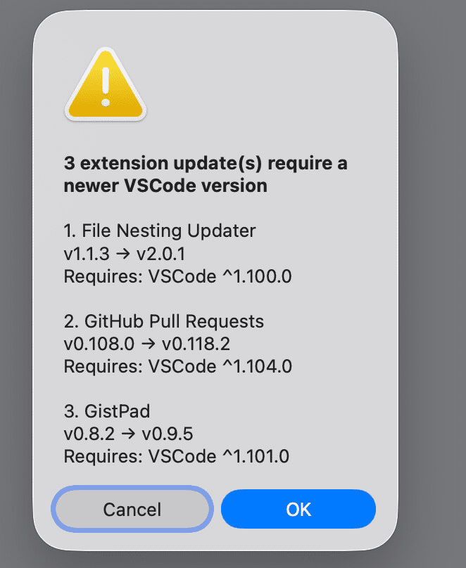The image size is (466, 568).
Task: Click the VSCode ^1.101.0 requirement line
Action: point(176,456)
